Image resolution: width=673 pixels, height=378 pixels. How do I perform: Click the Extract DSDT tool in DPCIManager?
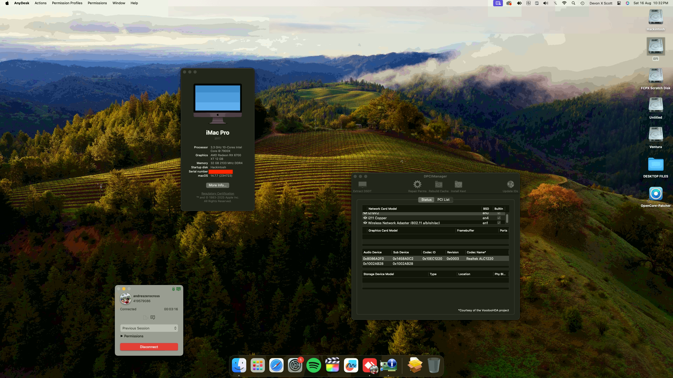(363, 185)
